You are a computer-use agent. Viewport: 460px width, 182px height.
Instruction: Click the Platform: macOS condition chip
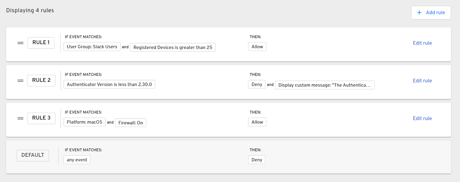coord(84,122)
